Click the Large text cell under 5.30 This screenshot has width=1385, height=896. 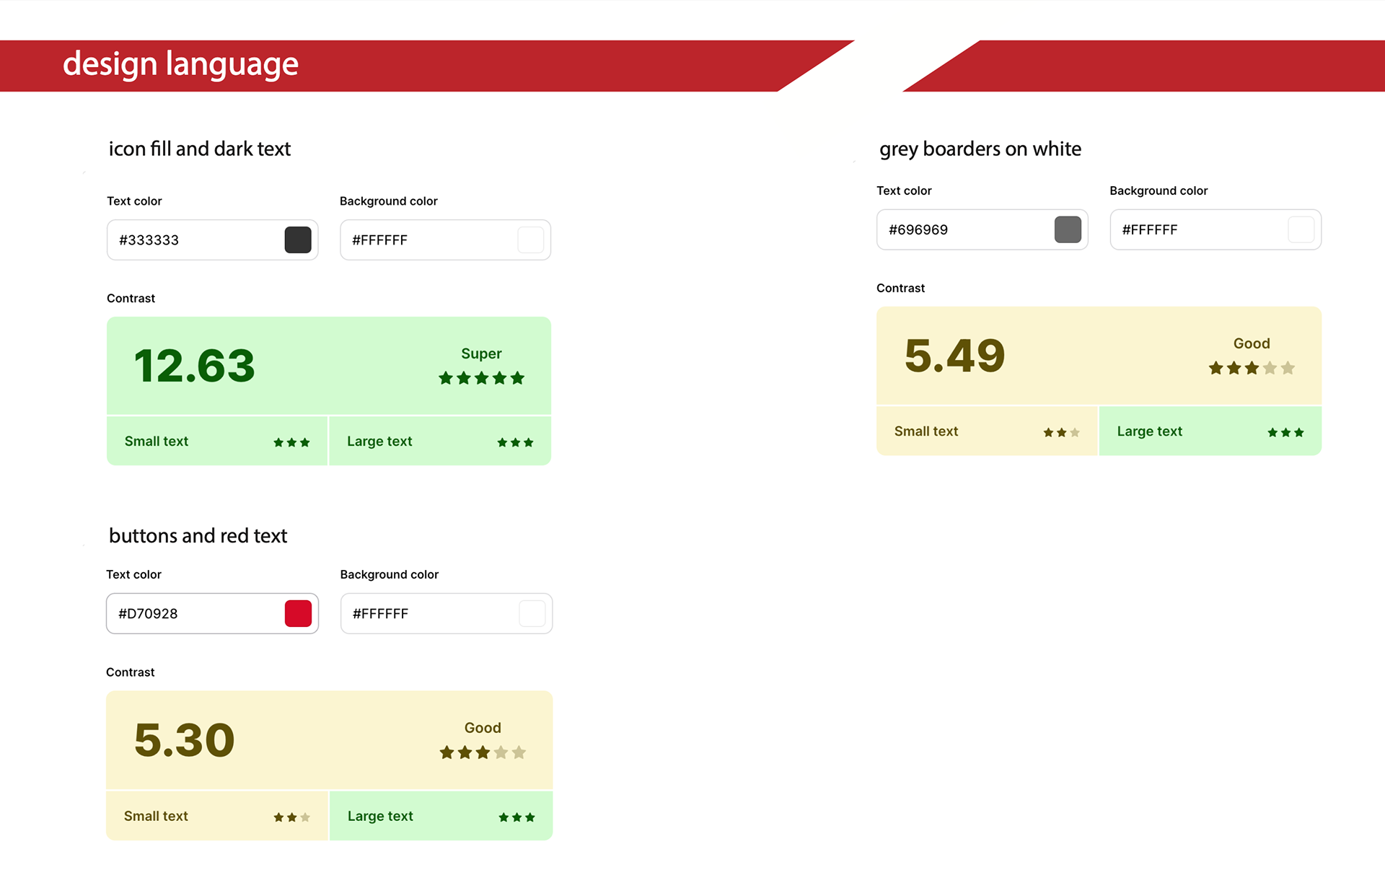441,816
